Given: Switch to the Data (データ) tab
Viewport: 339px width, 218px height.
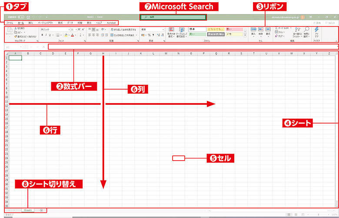Looking at the screenshot, I should coord(70,22).
